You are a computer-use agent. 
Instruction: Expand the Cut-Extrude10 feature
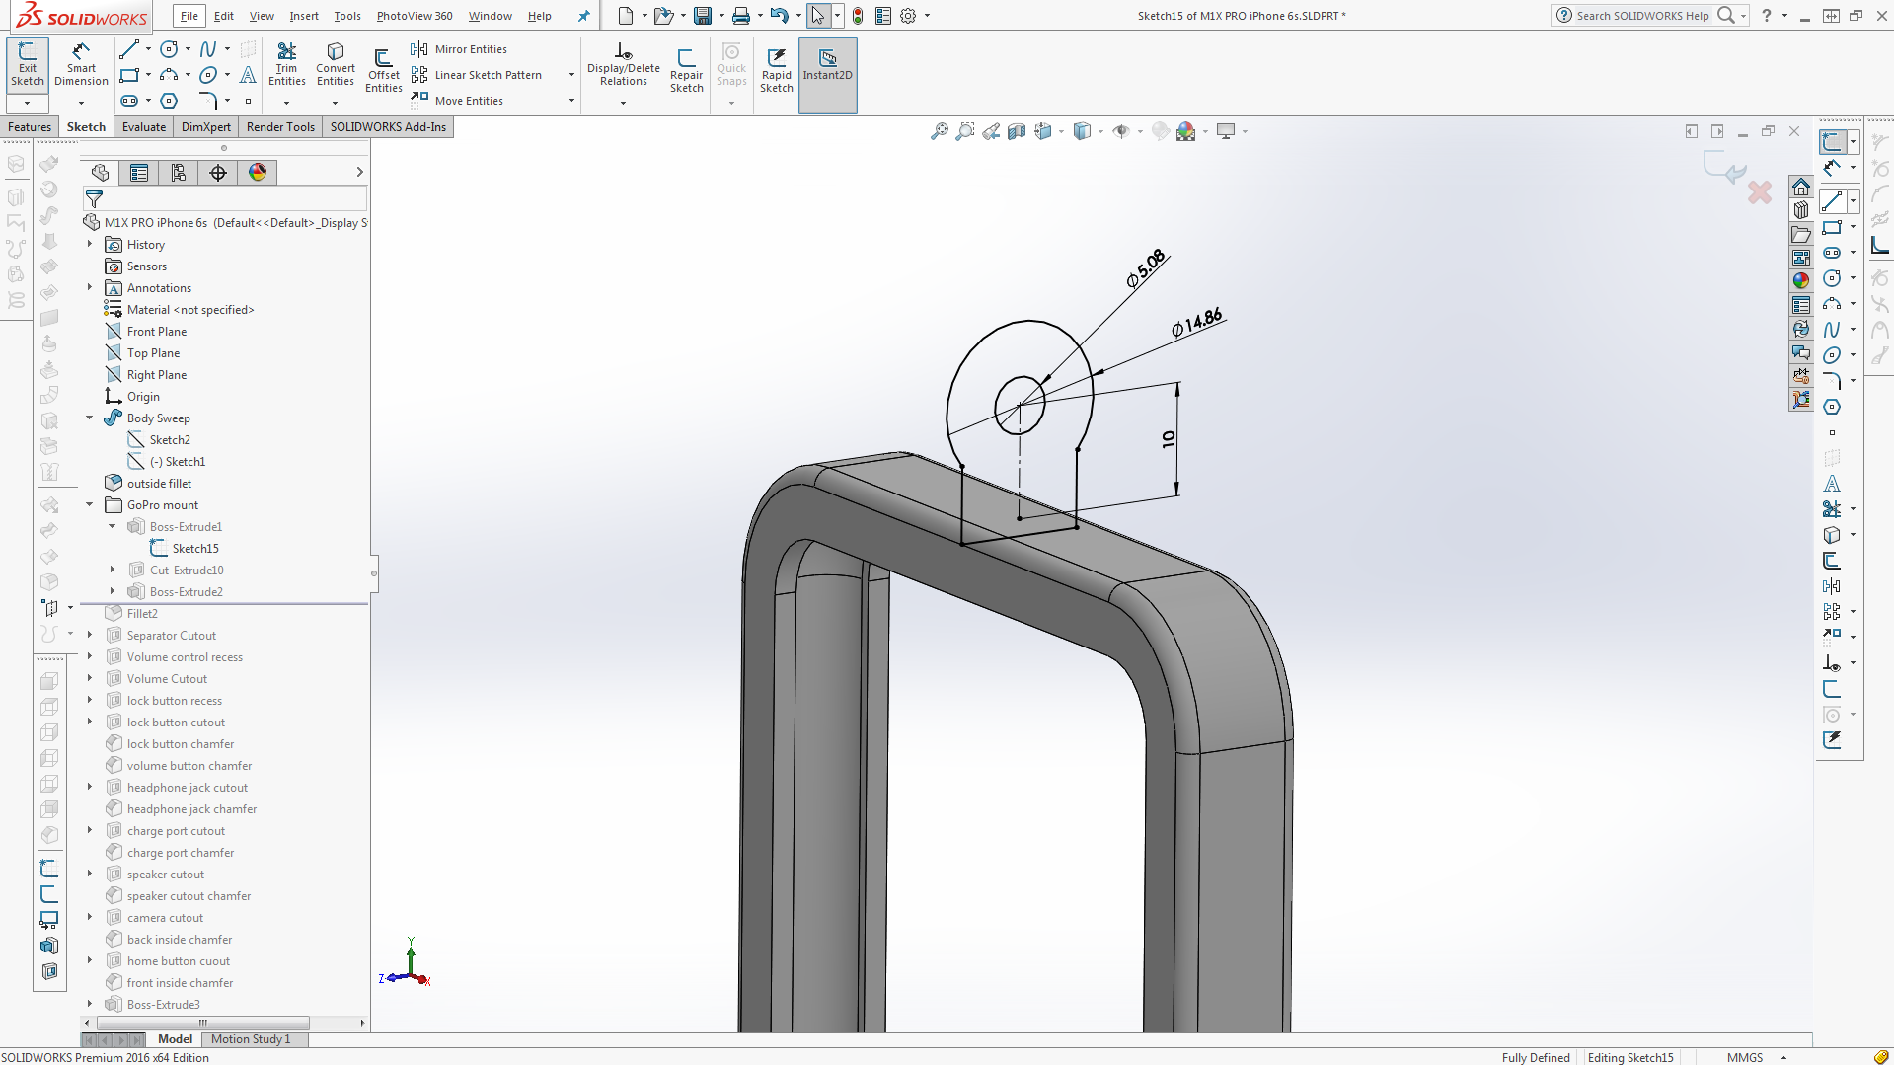113,570
